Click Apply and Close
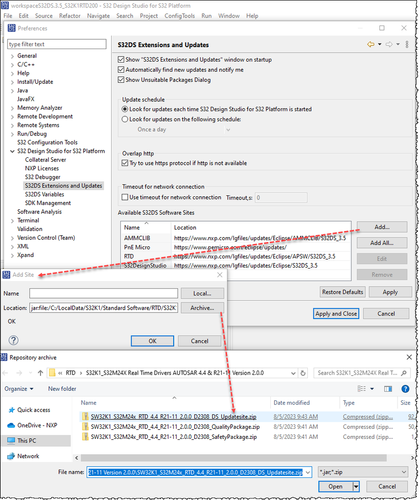Viewport: 419px width, 500px height. 336,314
